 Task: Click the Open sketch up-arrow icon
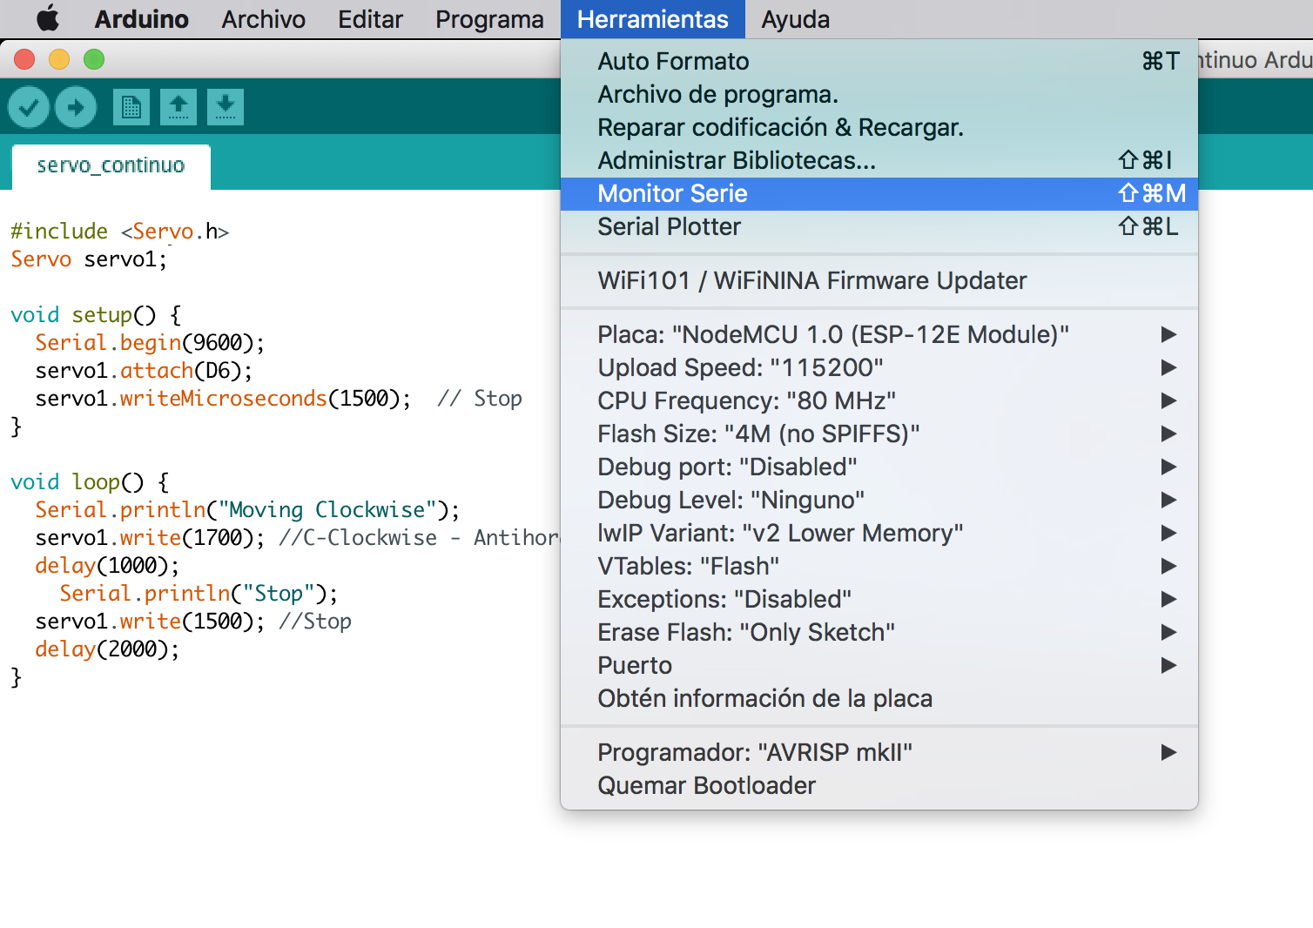coord(178,107)
